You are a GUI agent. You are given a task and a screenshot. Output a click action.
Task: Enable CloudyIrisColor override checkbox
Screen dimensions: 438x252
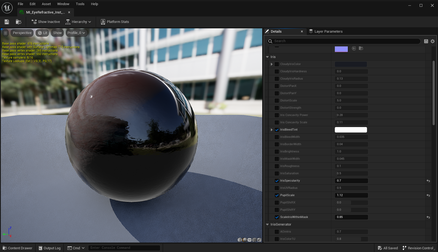(277, 64)
